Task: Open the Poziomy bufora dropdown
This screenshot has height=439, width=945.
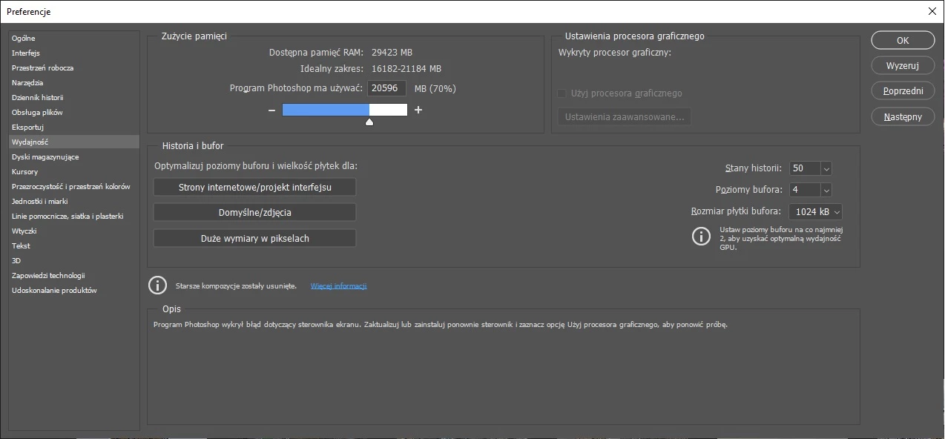Action: click(826, 190)
